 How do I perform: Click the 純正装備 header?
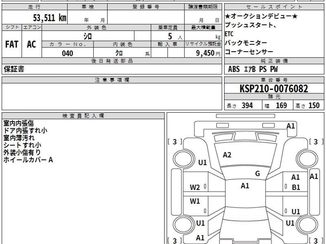274,61
